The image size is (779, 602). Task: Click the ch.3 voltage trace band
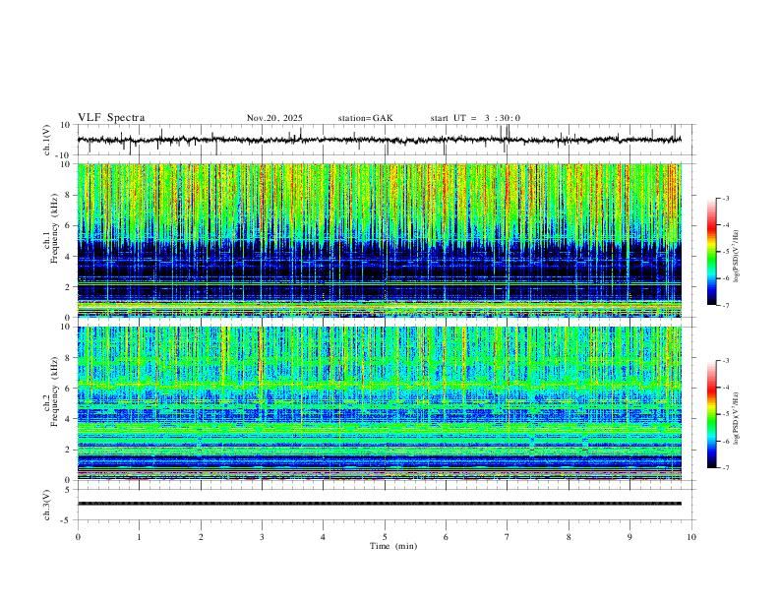click(379, 504)
